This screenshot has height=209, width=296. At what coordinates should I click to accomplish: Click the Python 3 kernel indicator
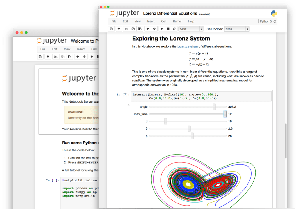point(266,21)
